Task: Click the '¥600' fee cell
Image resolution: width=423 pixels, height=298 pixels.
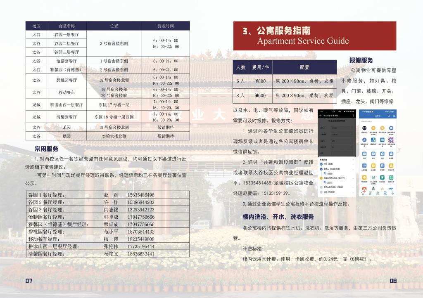Action: point(260,96)
